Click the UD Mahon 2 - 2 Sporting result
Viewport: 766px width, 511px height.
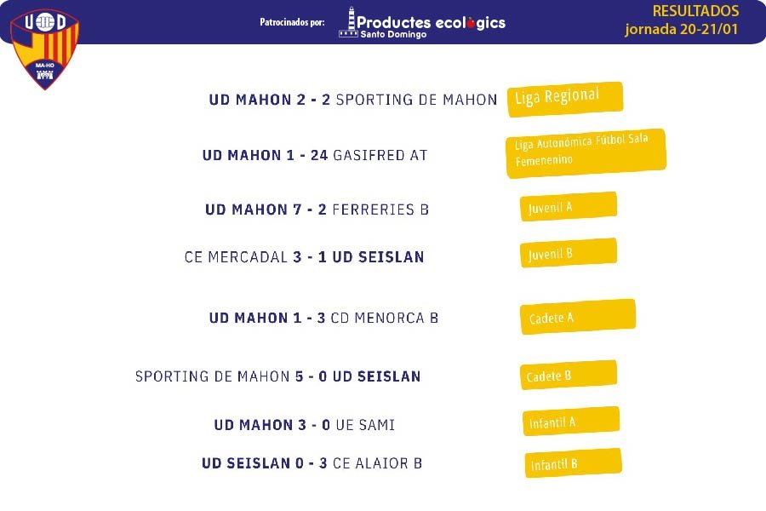[x=352, y=100]
